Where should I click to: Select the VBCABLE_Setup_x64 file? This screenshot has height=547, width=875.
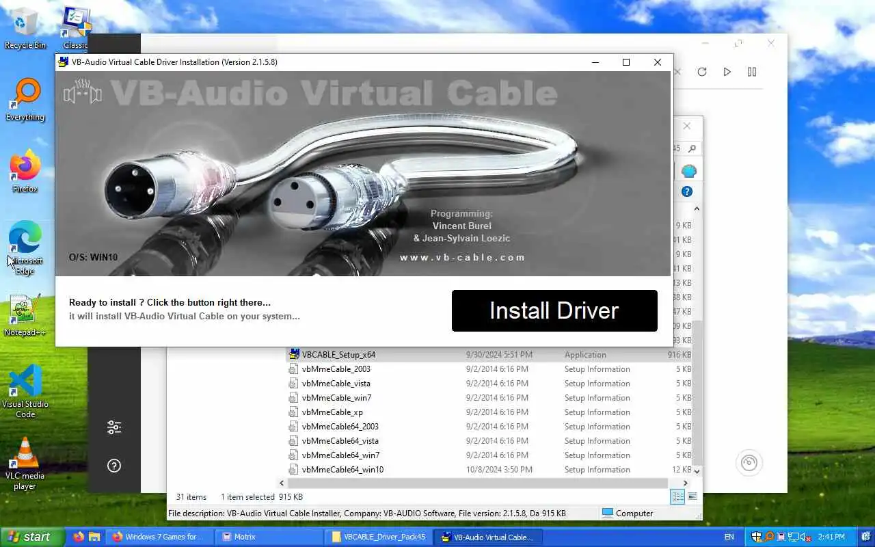[x=338, y=355]
